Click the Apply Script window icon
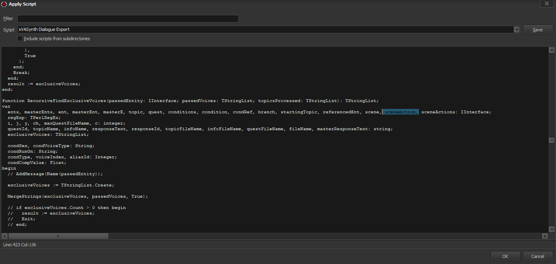 coord(4,4)
